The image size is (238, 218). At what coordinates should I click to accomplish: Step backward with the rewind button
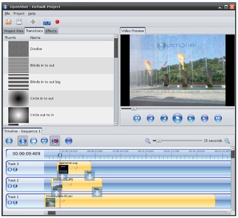164,118
